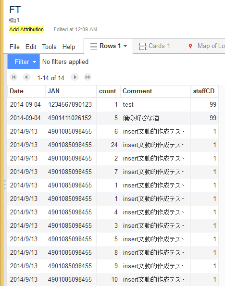This screenshot has height=286, width=225.
Task: Go to previous page of rows
Action: 26,77
